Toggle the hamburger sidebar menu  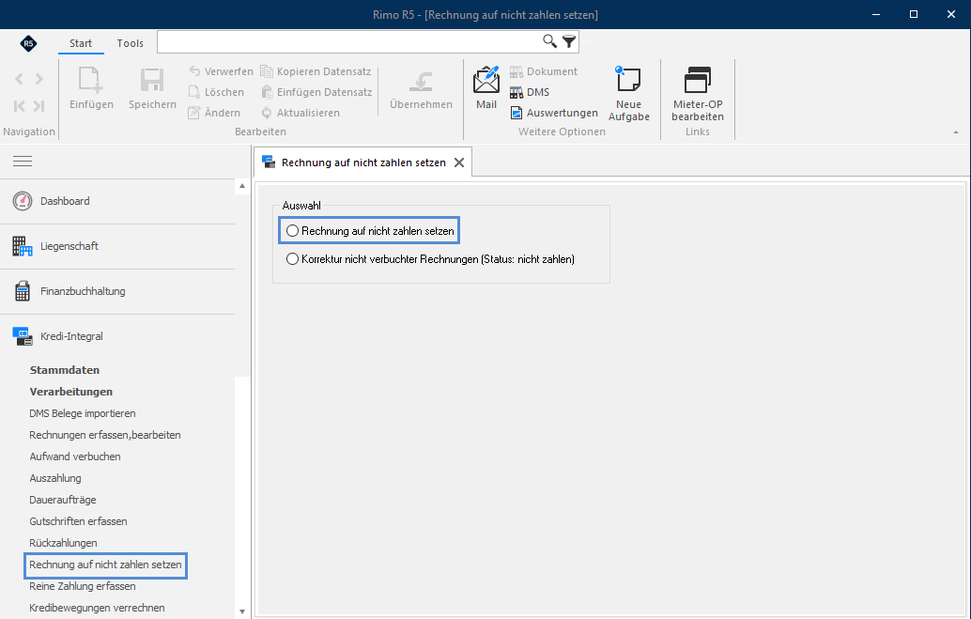[x=23, y=162]
